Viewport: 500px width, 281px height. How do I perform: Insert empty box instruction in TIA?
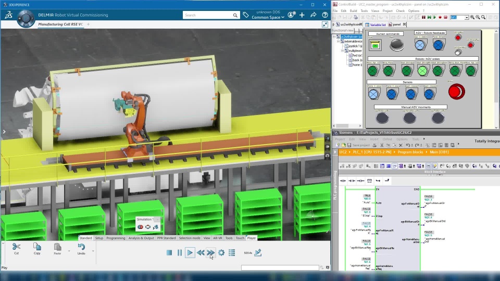pos(370,181)
